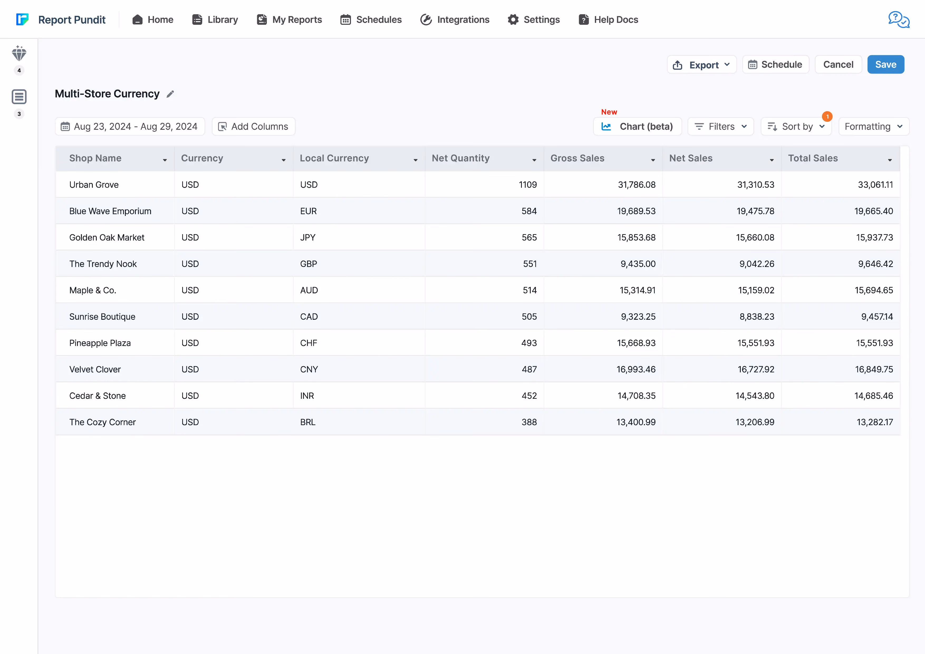This screenshot has width=925, height=654.
Task: Click the Golden Oak Market row name
Action: 107,238
